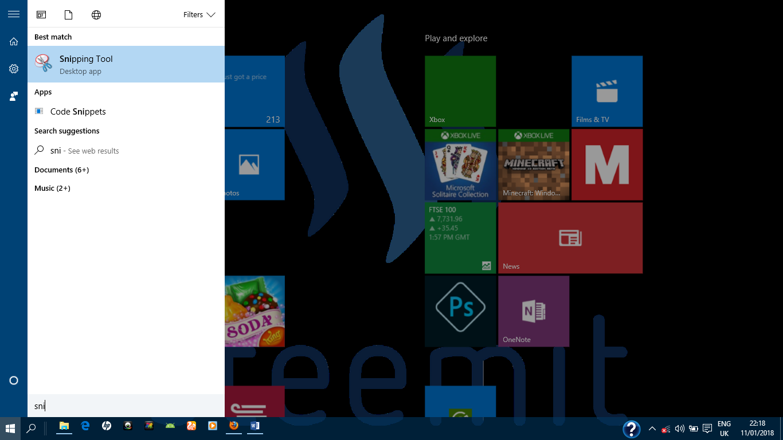Launch UC Browser from the taskbar
783x440 pixels.
click(x=191, y=426)
